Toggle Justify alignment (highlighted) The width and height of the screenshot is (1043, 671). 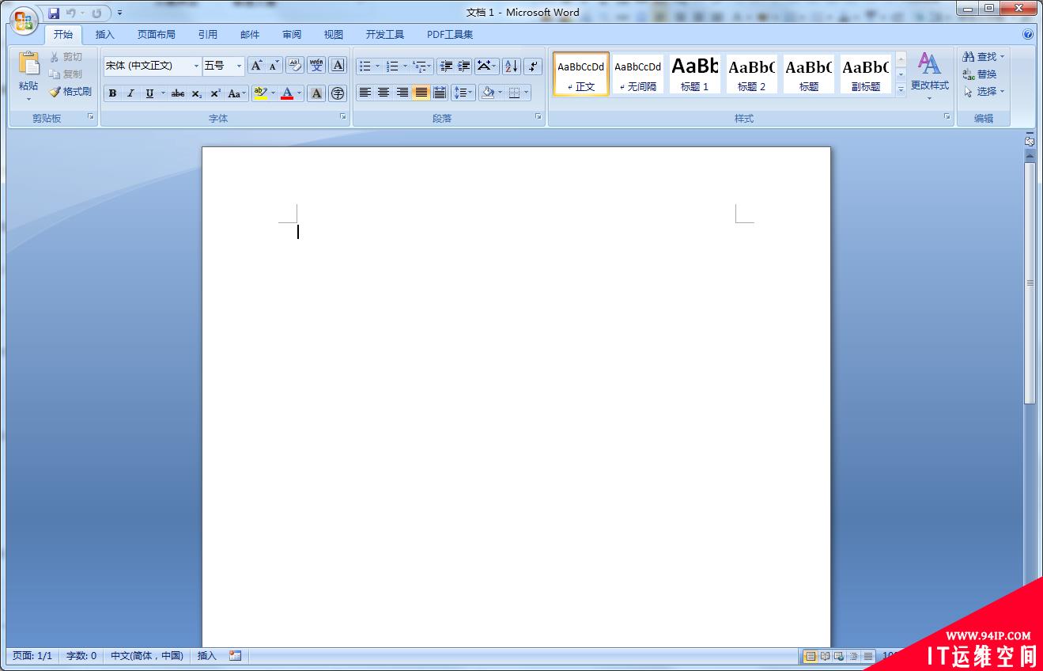point(421,93)
